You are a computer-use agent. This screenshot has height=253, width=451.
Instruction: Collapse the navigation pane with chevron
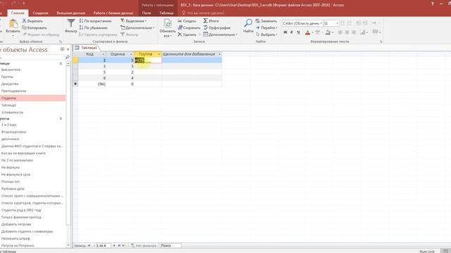click(68, 49)
